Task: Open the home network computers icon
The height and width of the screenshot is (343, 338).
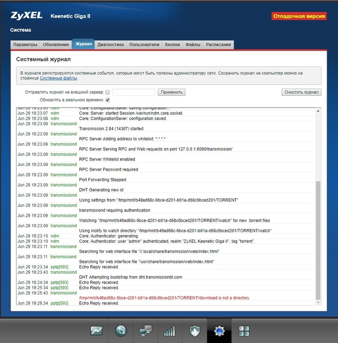Action: 145,331
